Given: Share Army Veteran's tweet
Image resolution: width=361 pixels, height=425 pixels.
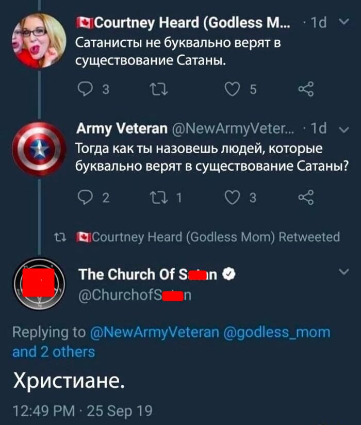Looking at the screenshot, I should click(306, 196).
